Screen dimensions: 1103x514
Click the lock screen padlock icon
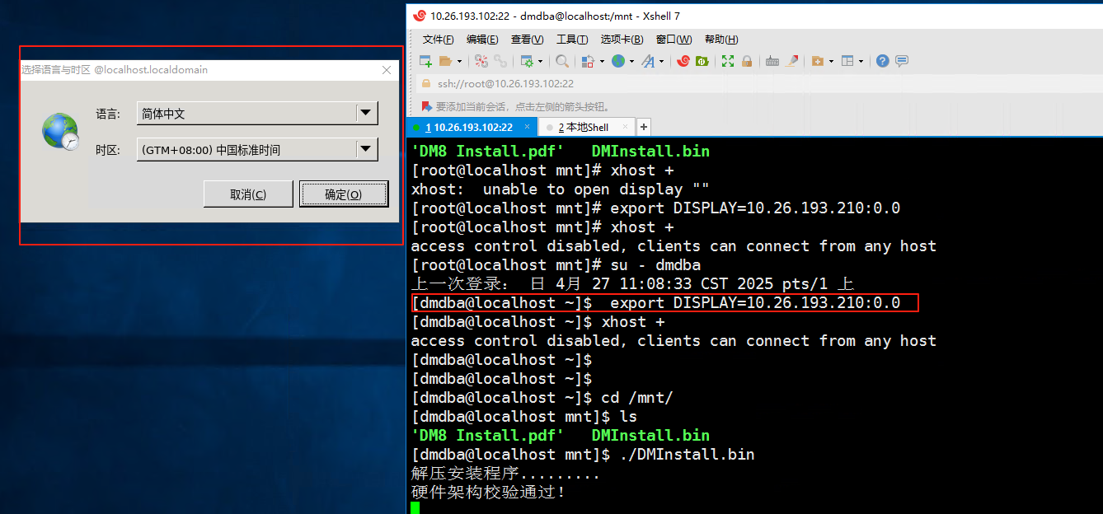(x=747, y=61)
